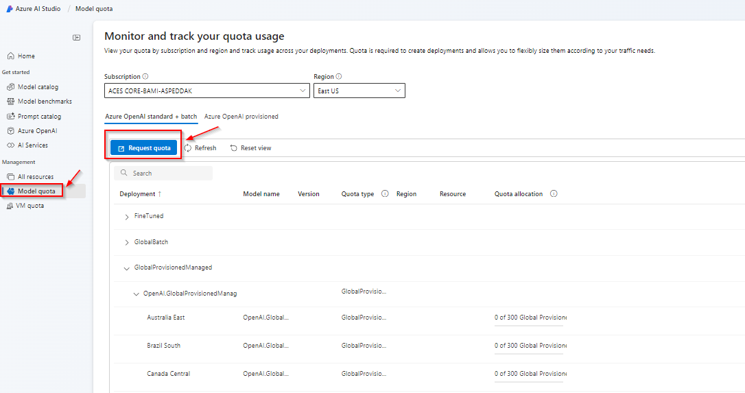This screenshot has width=745, height=393.
Task: Expand the FineTuned group
Action: pyautogui.click(x=127, y=217)
